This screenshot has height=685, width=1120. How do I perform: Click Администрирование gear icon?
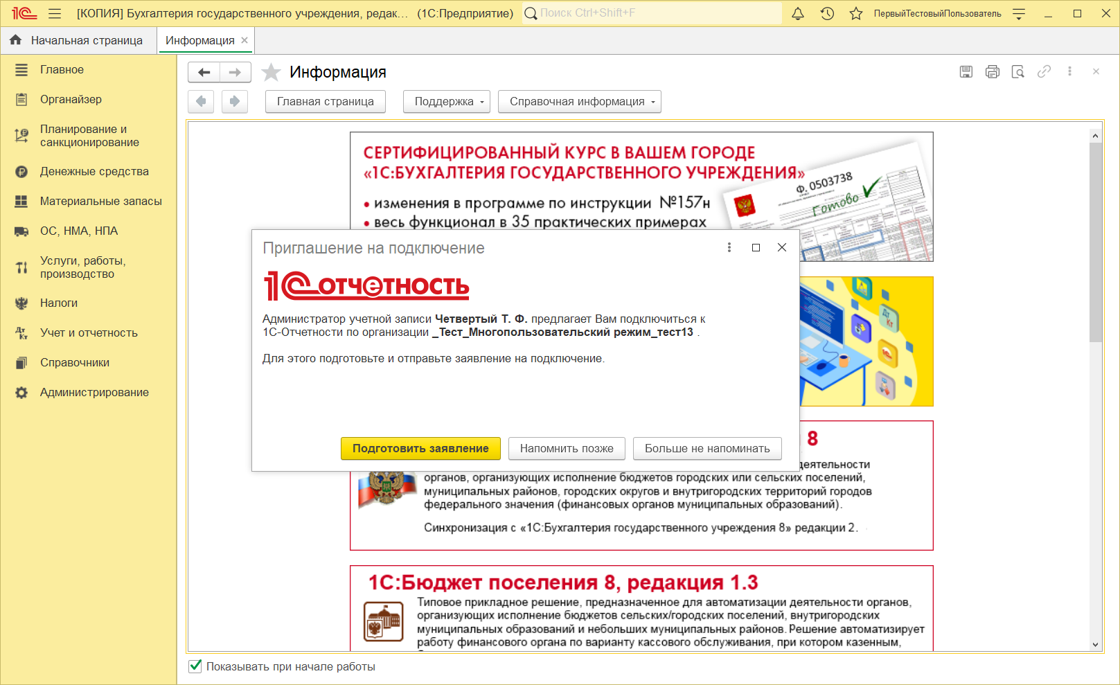pos(21,393)
